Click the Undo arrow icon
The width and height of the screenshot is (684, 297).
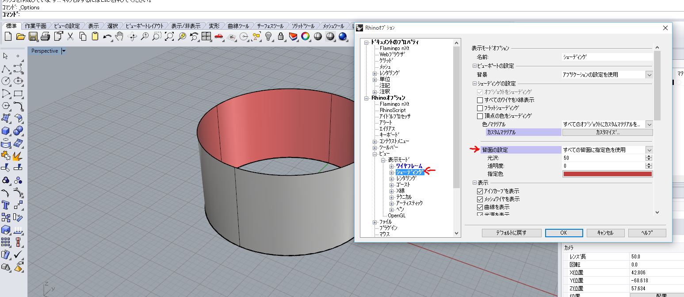point(107,36)
